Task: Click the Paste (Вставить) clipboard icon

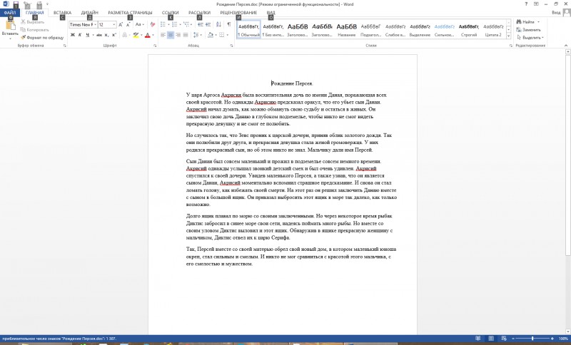Action: tap(10, 25)
